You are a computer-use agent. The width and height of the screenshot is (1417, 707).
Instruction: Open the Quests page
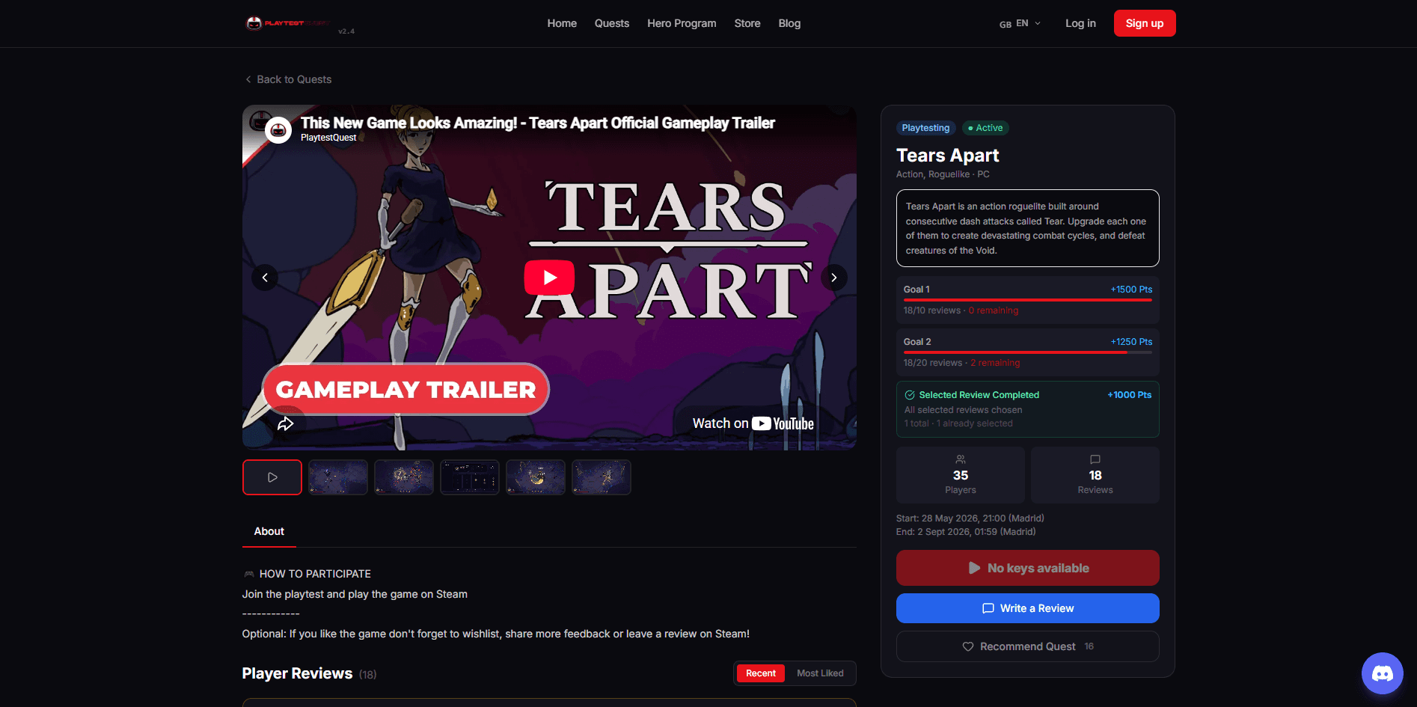point(612,23)
